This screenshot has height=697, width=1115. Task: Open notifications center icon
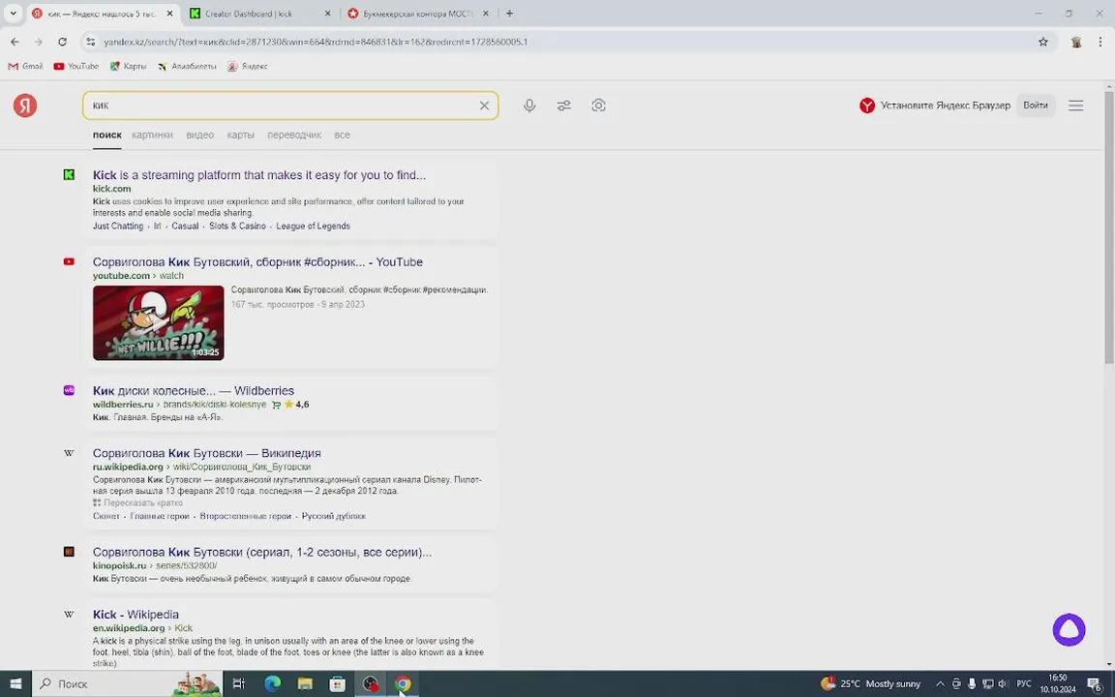click(1095, 683)
